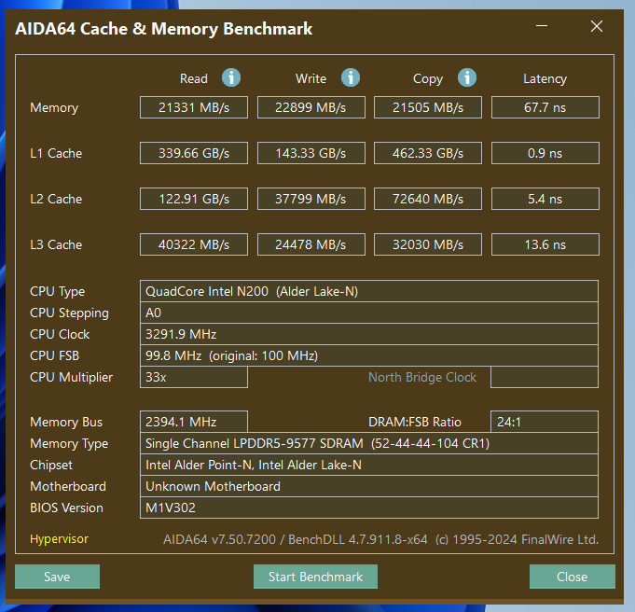Click the L3 Cache read value 40322 MB/s
635x612 pixels.
(x=194, y=244)
